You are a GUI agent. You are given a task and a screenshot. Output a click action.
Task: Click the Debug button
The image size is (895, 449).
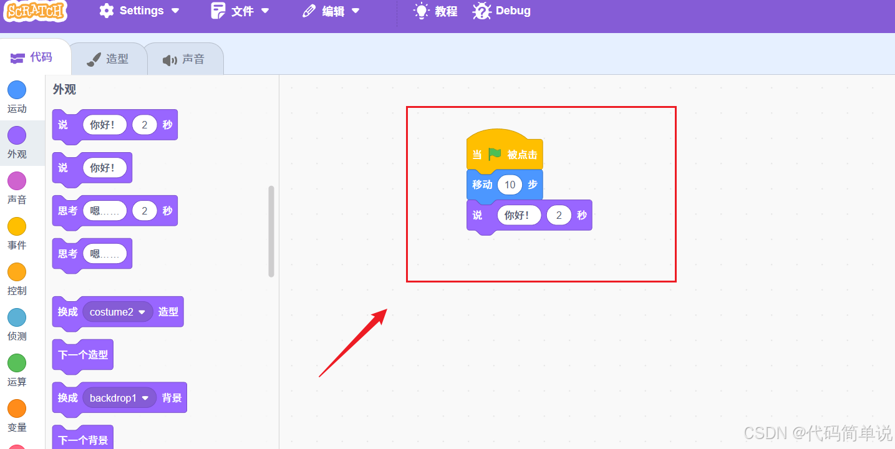(502, 11)
